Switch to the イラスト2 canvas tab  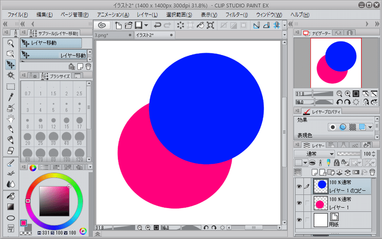(154, 35)
